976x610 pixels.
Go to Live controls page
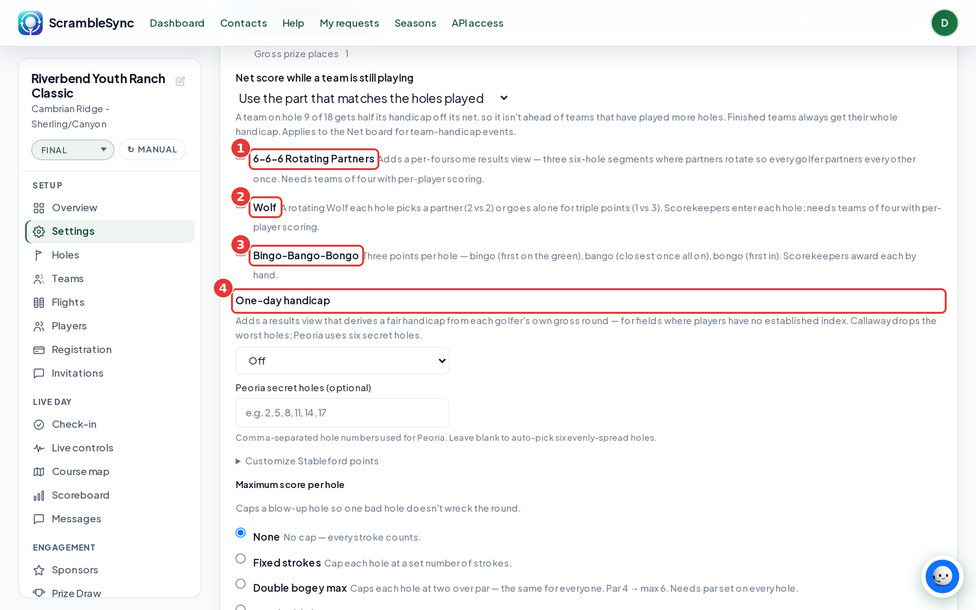tap(110, 448)
